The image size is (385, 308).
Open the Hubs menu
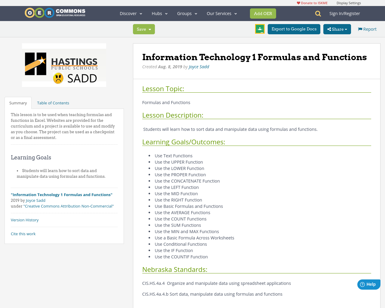coord(159,13)
